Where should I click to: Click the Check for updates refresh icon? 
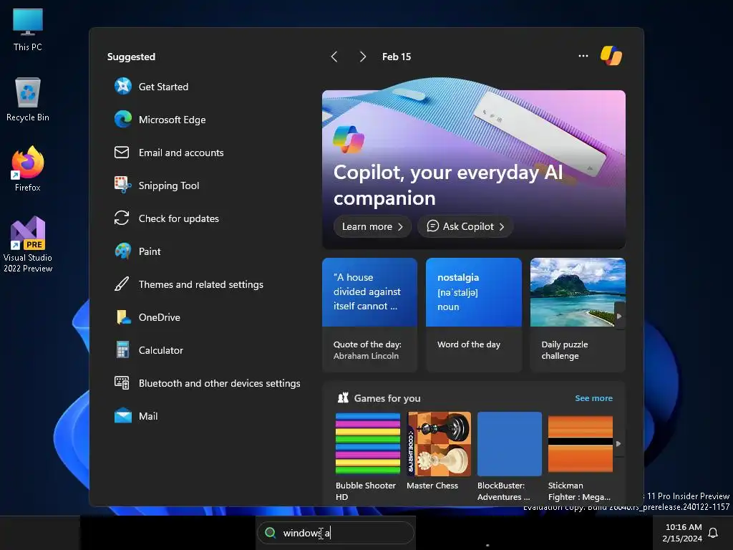coord(122,218)
